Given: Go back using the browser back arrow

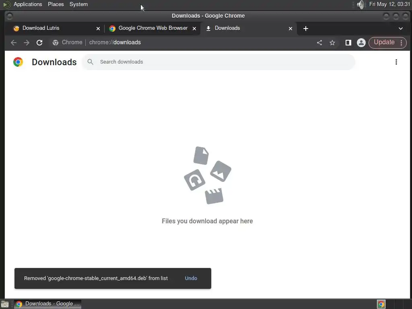Looking at the screenshot, I should (x=14, y=43).
